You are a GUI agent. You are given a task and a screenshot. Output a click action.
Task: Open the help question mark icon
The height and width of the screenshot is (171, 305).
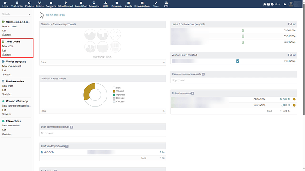pyautogui.click(x=272, y=4)
